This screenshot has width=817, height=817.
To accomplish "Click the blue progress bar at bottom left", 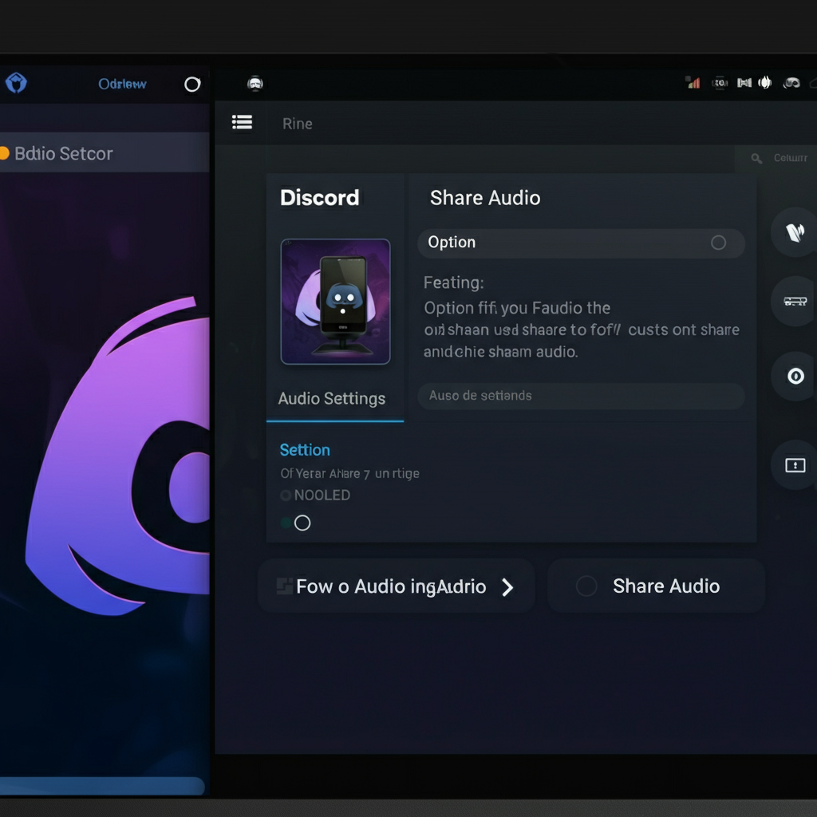I will pyautogui.click(x=102, y=786).
